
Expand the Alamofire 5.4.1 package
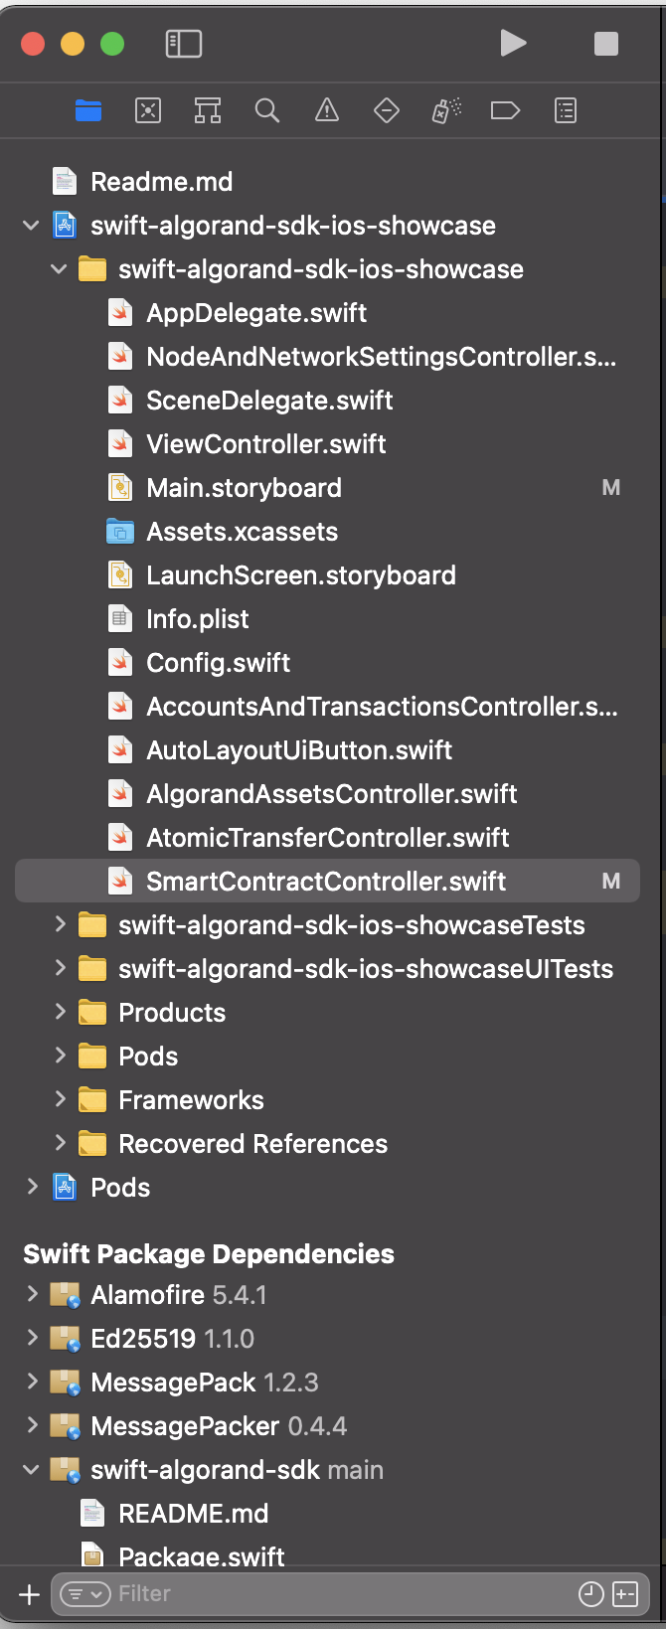pyautogui.click(x=32, y=1295)
